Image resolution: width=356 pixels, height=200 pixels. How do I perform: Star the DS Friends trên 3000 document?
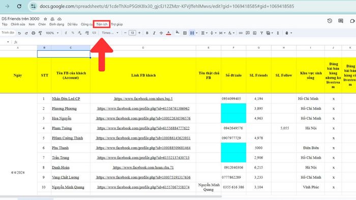[45, 19]
